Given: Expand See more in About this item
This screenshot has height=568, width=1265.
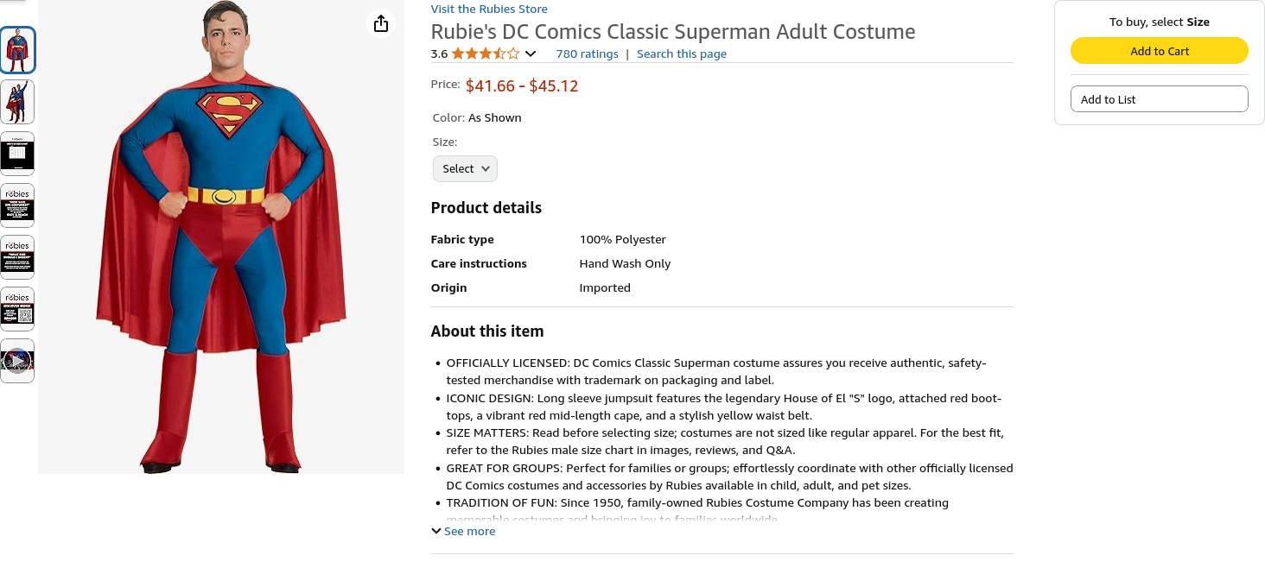Looking at the screenshot, I should 469,532.
